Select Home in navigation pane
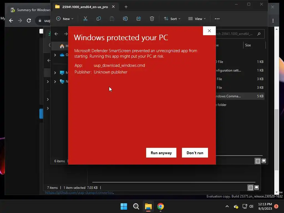The image size is (284, 213). coord(62,46)
